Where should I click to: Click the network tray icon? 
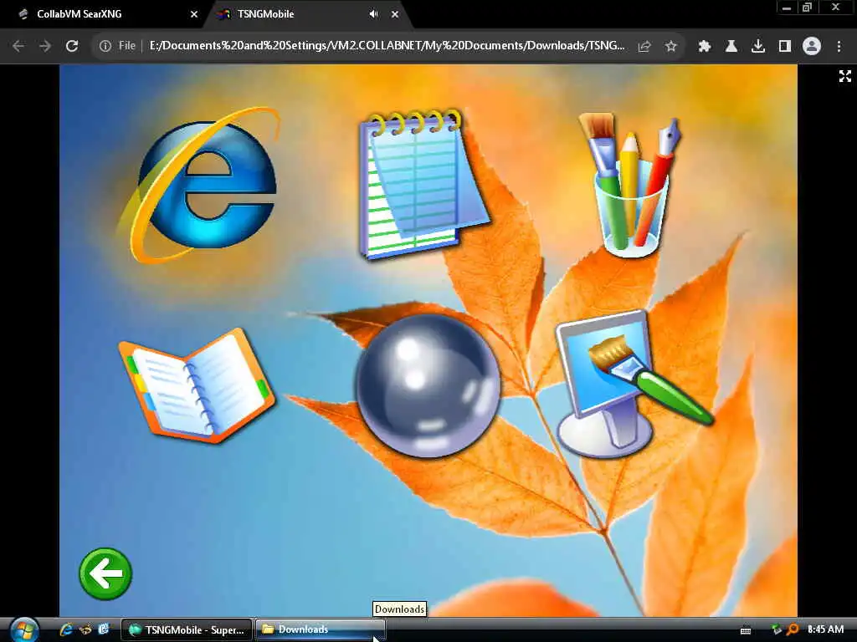click(x=776, y=630)
